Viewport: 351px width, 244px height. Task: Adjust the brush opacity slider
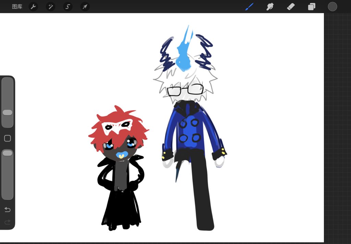coord(8,174)
